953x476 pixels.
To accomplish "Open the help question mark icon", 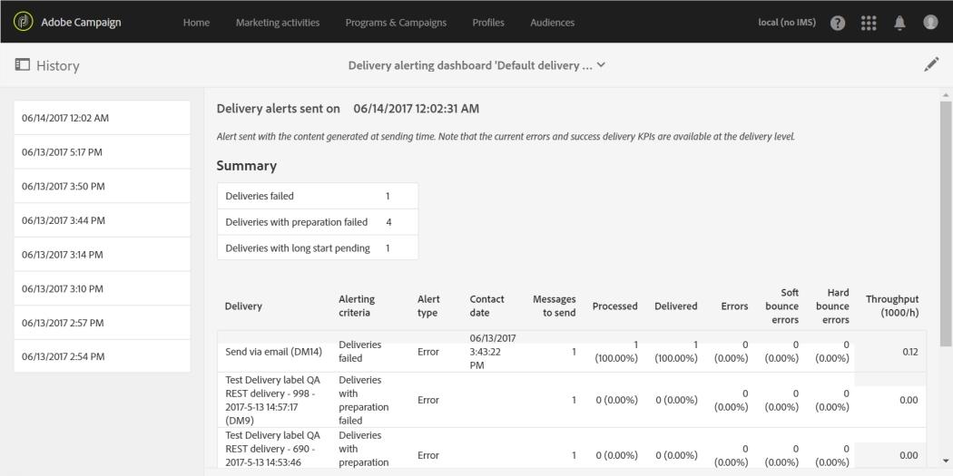I will pos(838,23).
